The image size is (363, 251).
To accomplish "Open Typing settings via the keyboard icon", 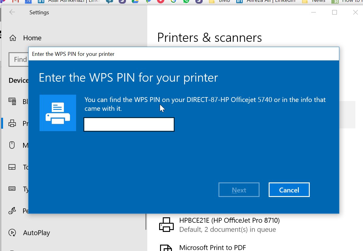I will (x=12, y=189).
